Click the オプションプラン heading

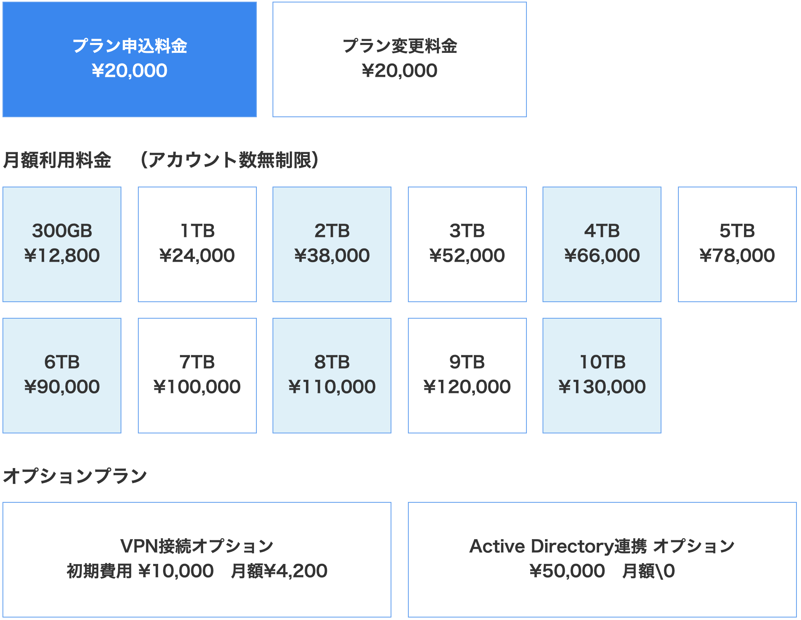(x=75, y=476)
